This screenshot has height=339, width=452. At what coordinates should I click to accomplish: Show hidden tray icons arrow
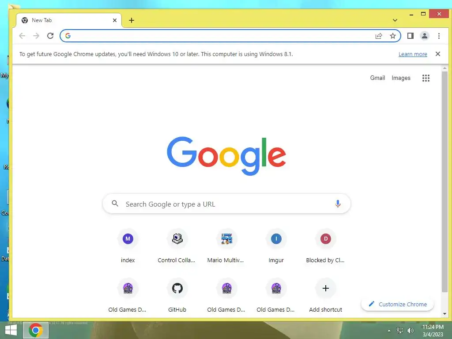pyautogui.click(x=389, y=331)
